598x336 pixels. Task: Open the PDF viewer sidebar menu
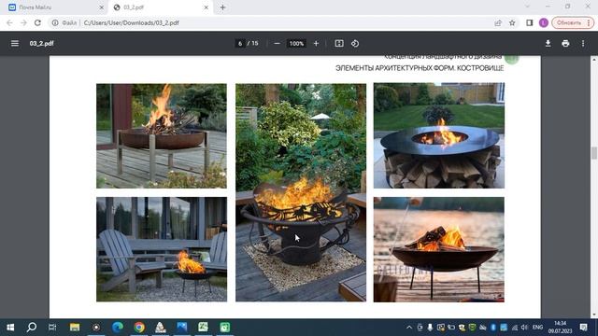(x=15, y=44)
